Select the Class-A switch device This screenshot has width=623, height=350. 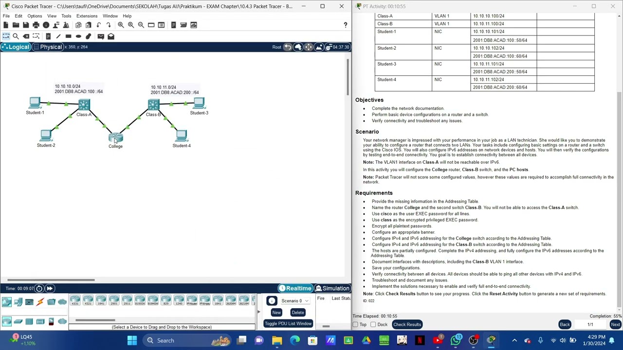(x=84, y=105)
